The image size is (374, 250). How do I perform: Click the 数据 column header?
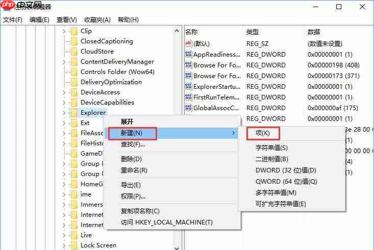tap(314, 32)
